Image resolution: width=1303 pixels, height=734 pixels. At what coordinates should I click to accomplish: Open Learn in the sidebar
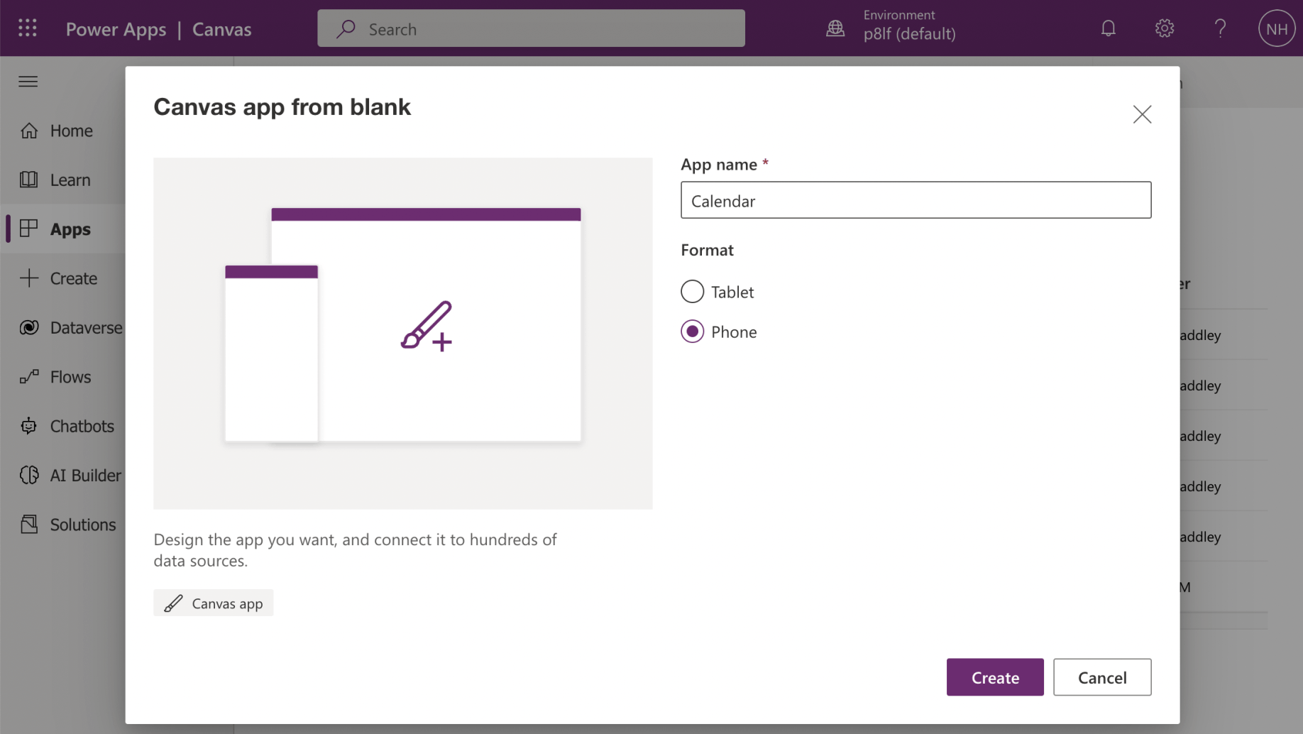70,180
